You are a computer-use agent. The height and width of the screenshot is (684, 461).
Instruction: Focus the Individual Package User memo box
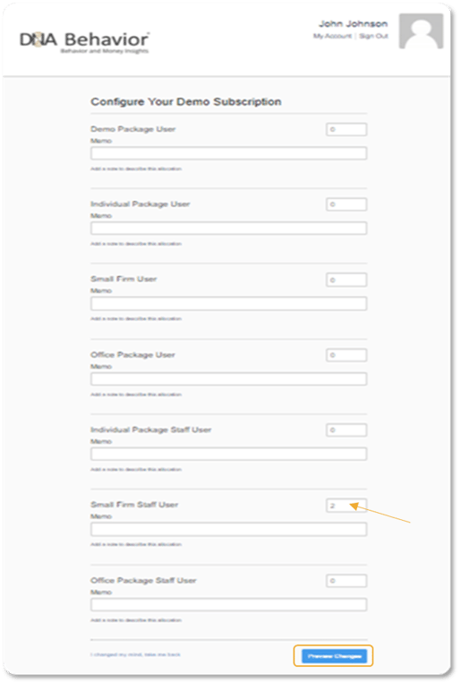(x=229, y=228)
